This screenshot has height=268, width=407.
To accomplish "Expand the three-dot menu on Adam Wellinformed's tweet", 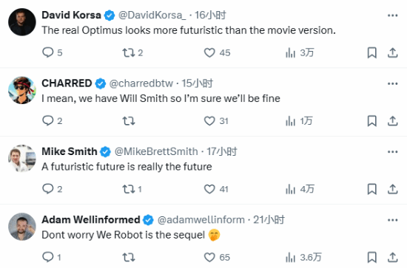I will tap(392, 220).
